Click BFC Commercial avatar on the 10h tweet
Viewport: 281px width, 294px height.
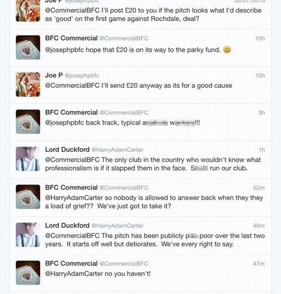[x=28, y=47]
